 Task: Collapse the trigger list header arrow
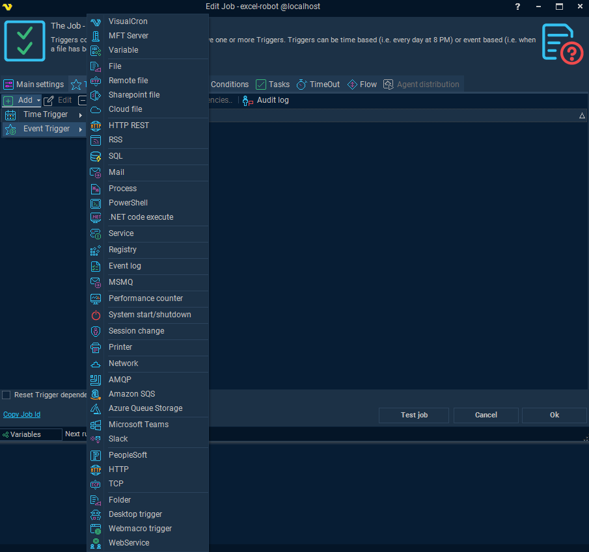pyautogui.click(x=582, y=116)
